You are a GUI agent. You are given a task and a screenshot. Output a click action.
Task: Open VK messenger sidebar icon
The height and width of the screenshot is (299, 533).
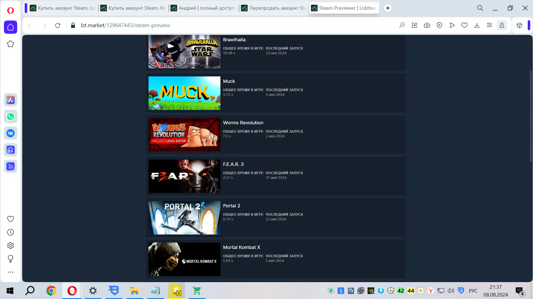tap(11, 133)
